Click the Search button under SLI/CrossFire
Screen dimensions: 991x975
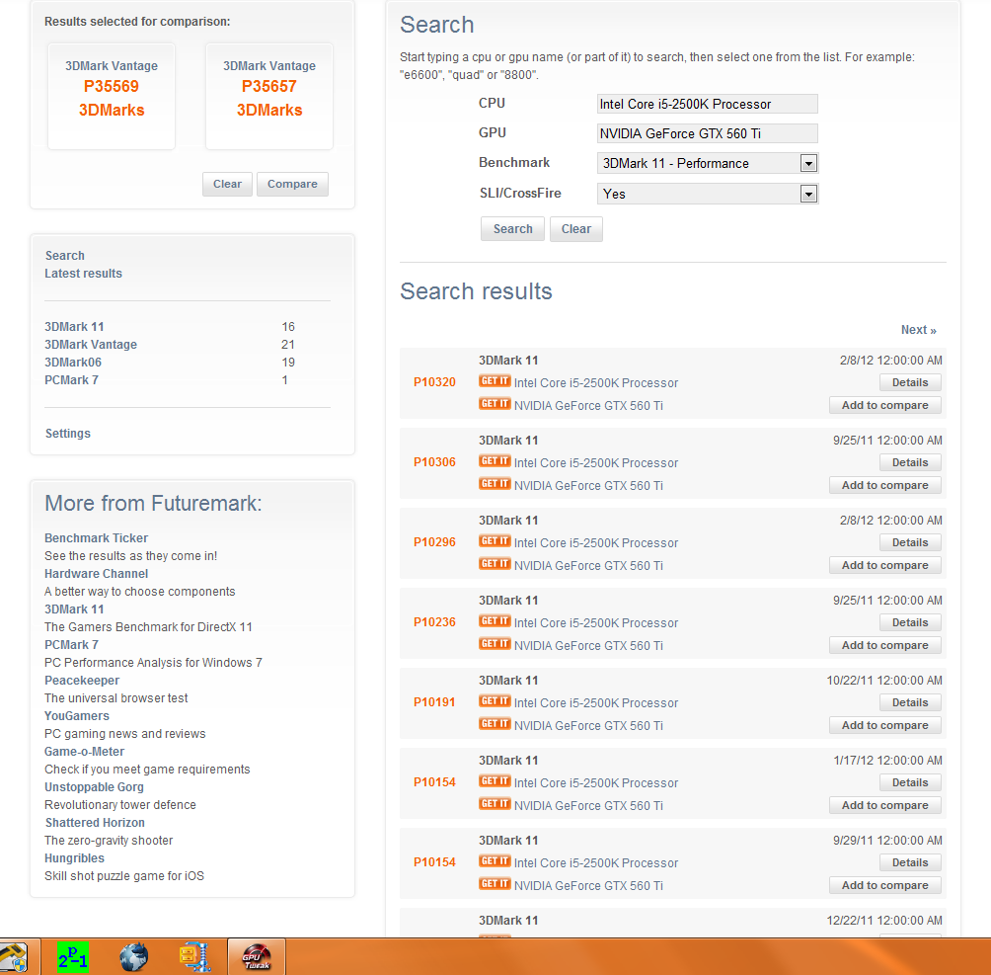coord(512,229)
